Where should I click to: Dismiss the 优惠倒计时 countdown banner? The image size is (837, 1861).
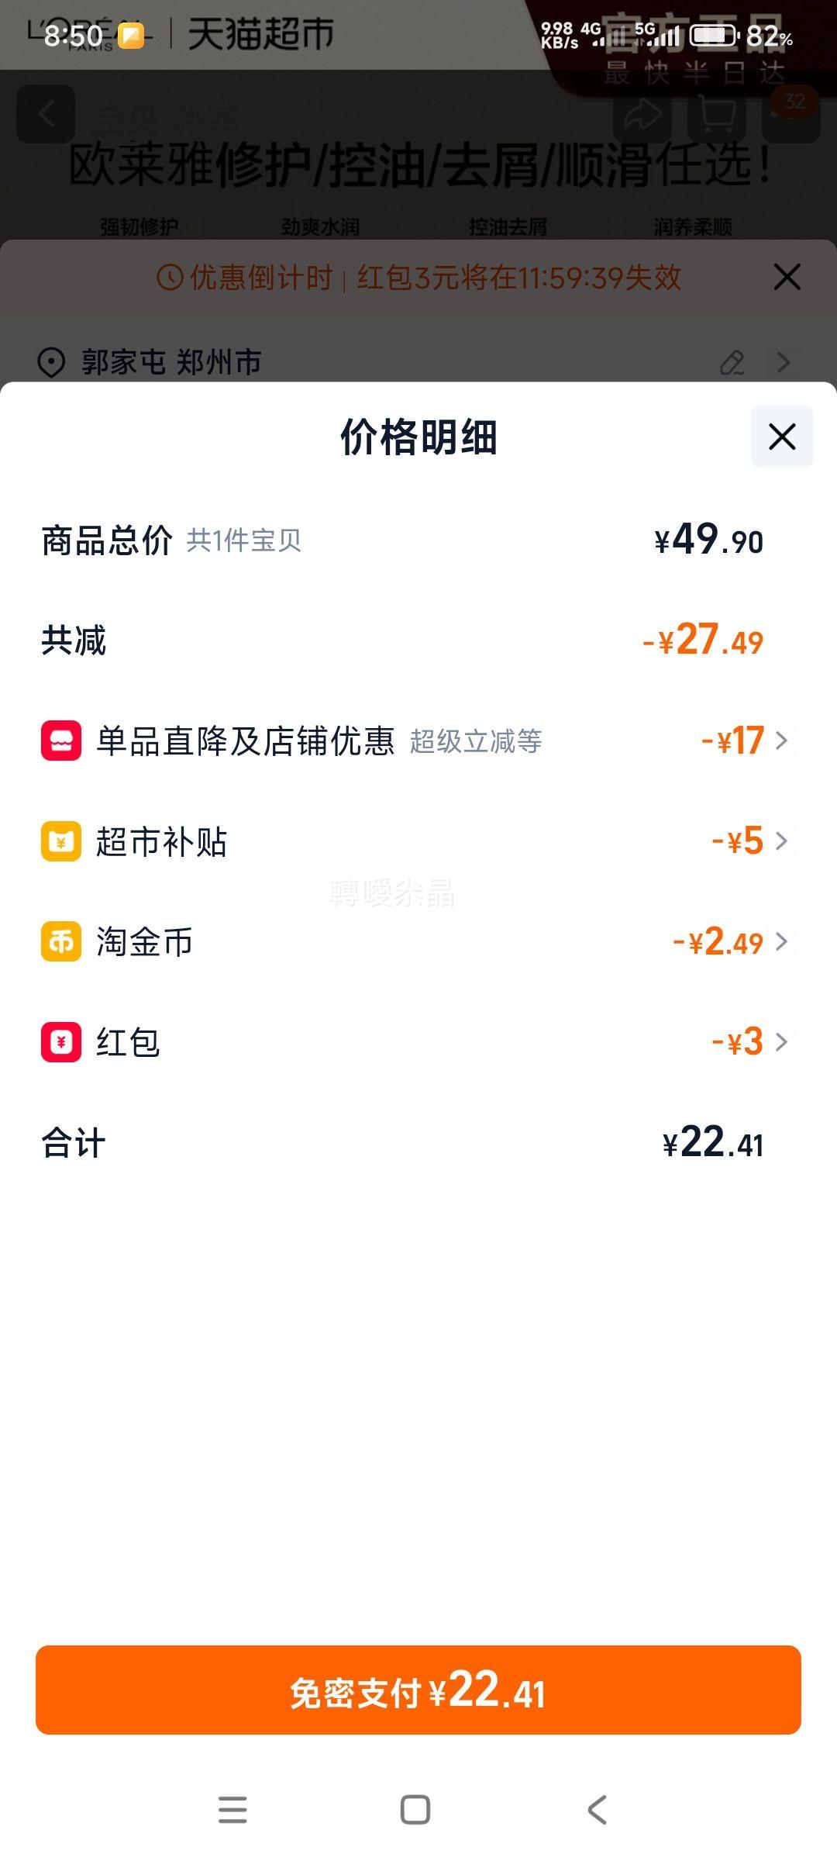tap(787, 277)
